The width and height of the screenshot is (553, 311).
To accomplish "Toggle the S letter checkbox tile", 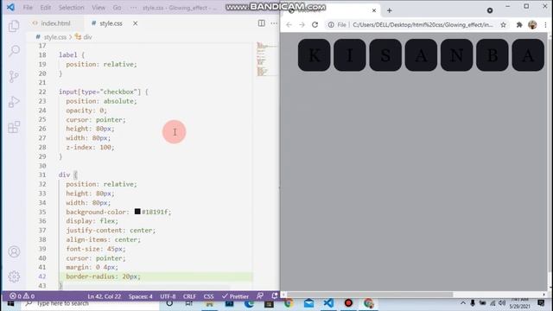I will (385, 55).
